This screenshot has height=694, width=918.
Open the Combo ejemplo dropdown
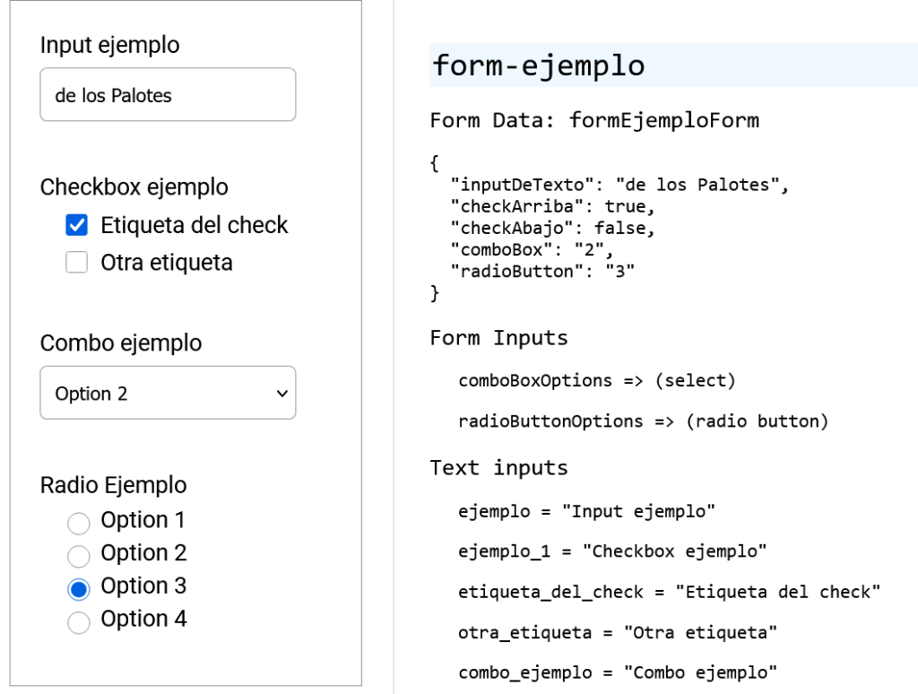pyautogui.click(x=168, y=393)
